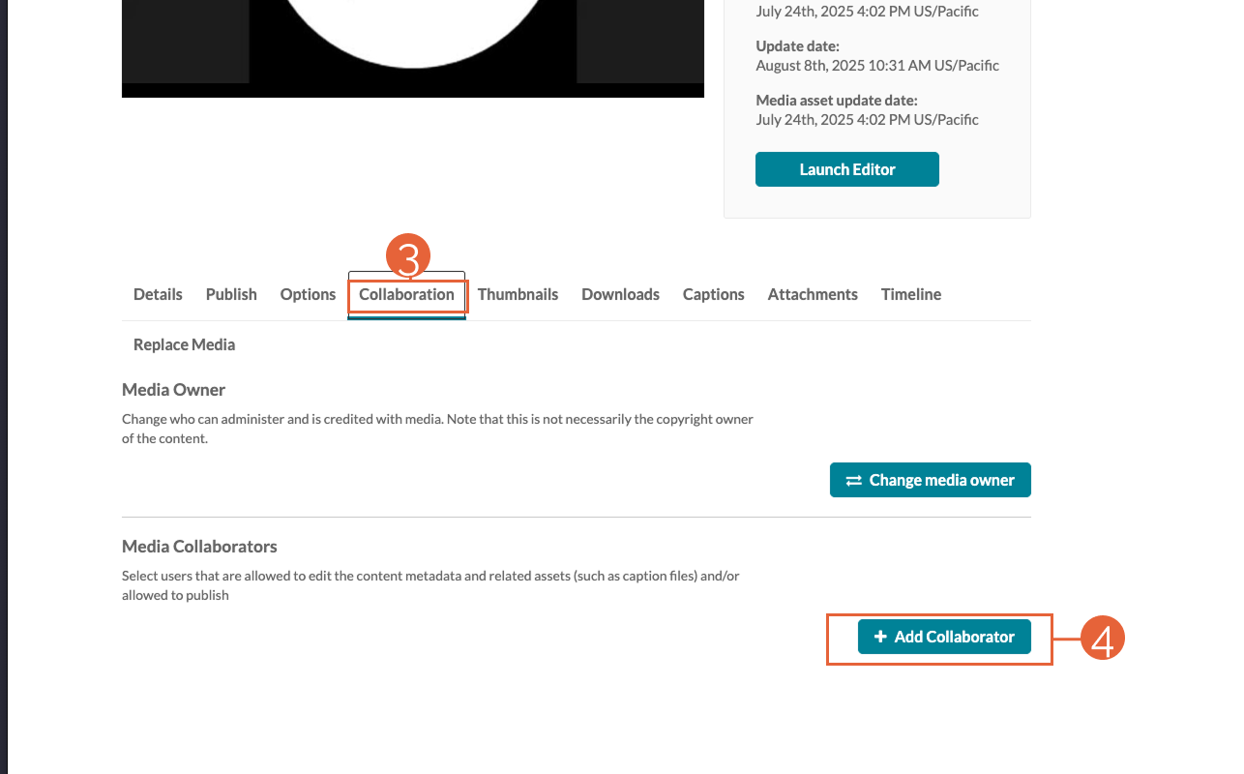The image size is (1244, 774).
Task: Open the Replace Media tab
Action: 184,344
